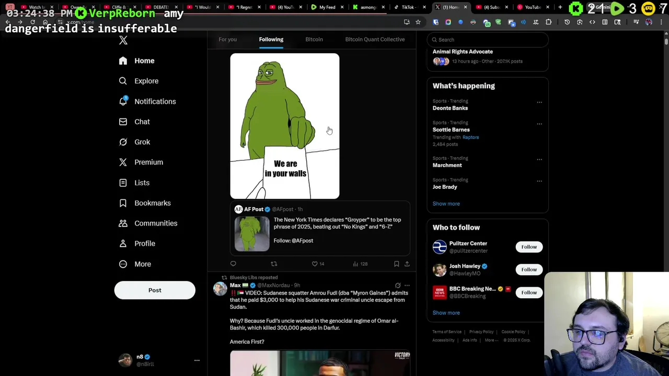The height and width of the screenshot is (376, 669).
Task: Click the page scrollbar thumb
Action: [x=666, y=41]
